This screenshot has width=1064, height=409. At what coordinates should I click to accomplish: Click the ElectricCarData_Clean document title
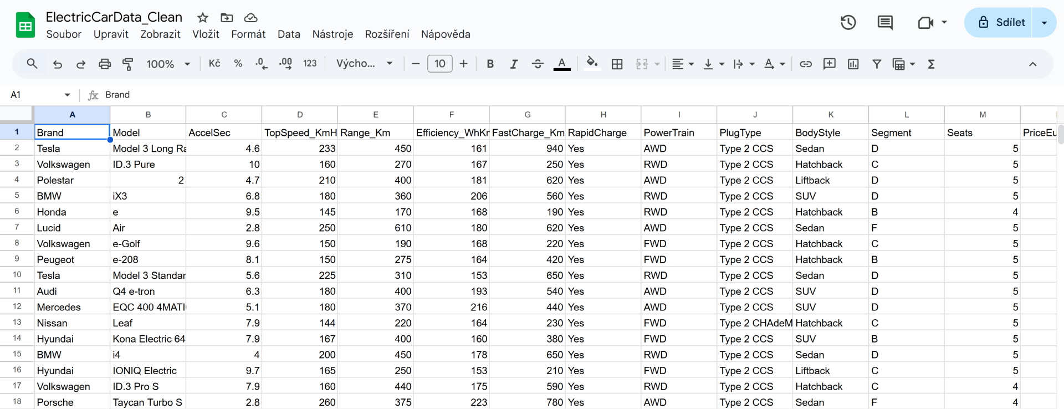click(x=114, y=17)
